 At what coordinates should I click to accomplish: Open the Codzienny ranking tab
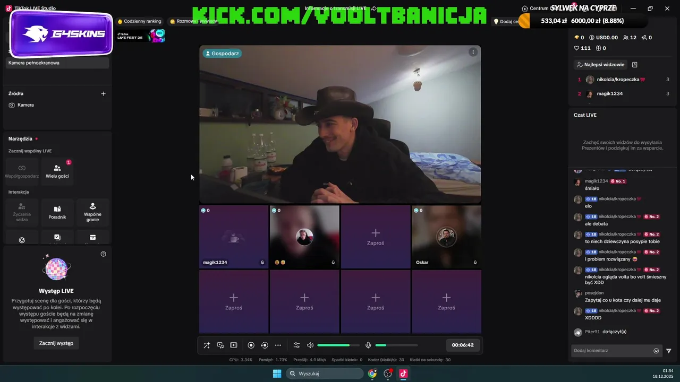pos(139,22)
